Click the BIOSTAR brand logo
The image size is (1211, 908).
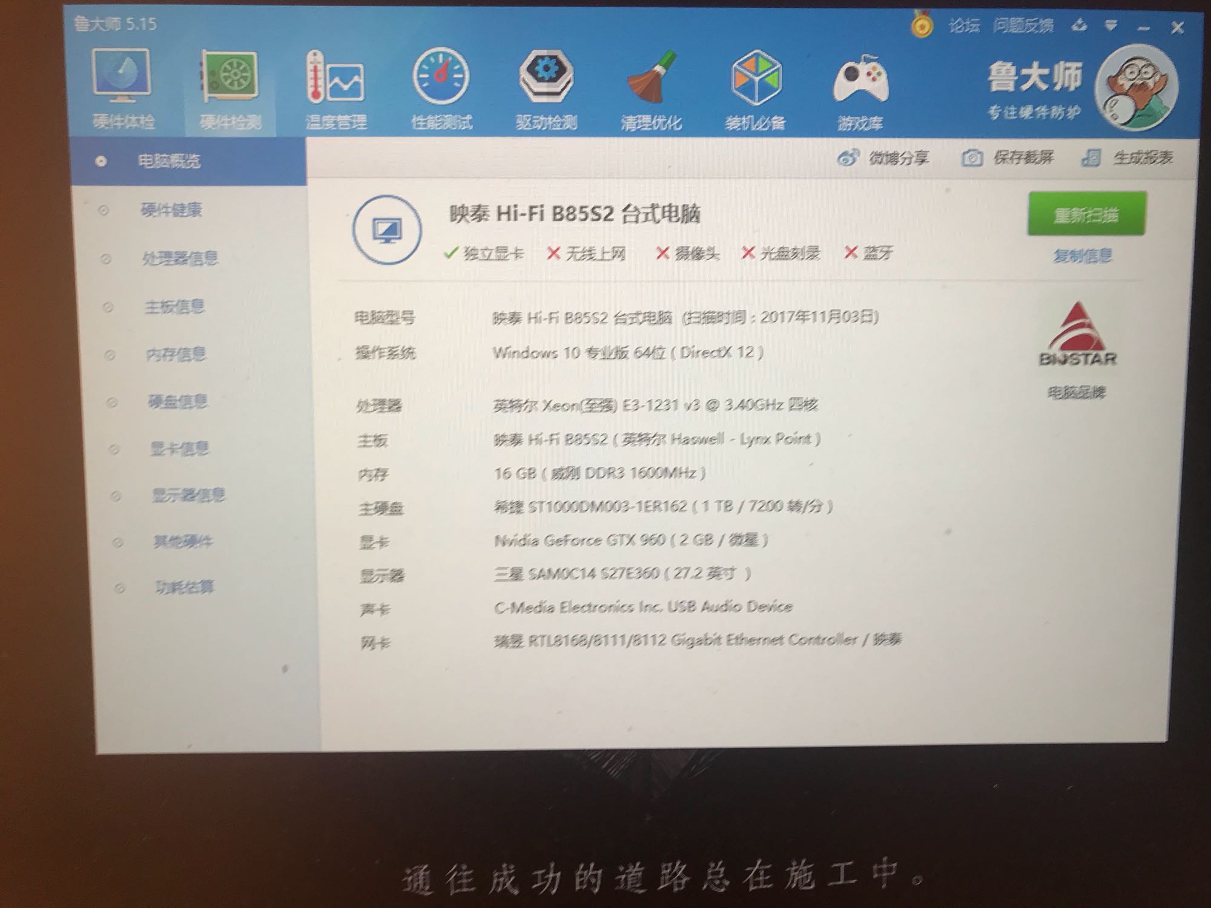pos(1077,334)
